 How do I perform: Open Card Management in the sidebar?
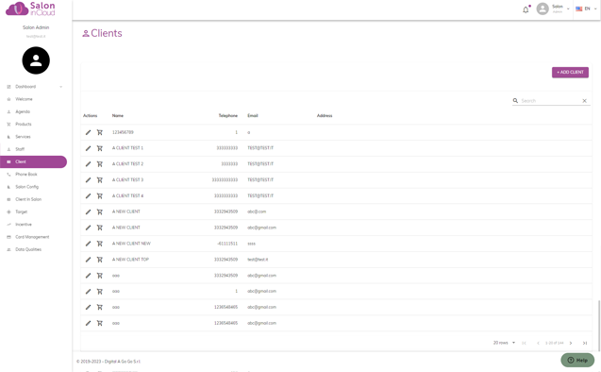click(32, 237)
